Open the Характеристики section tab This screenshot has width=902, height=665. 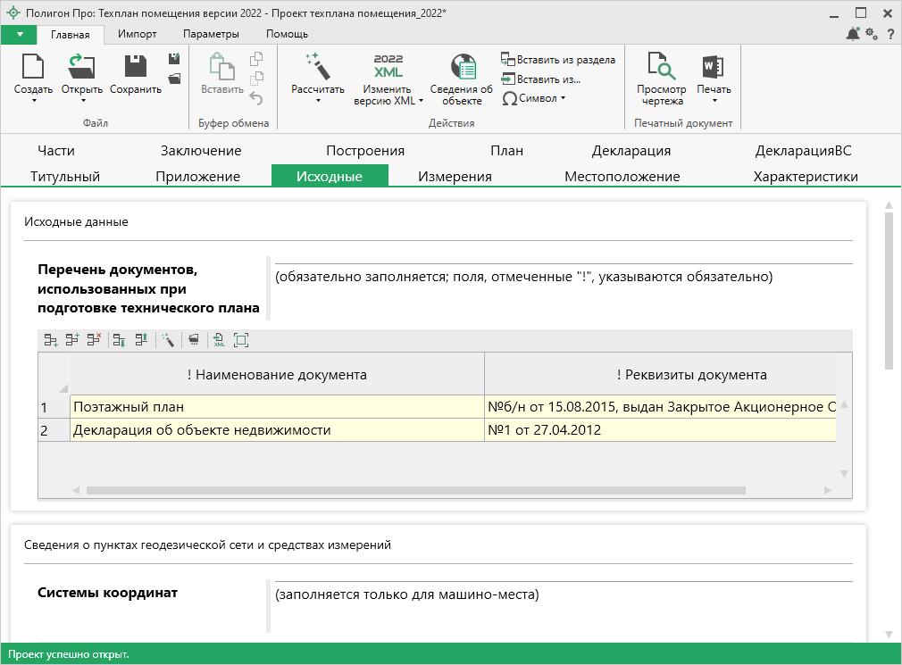click(x=806, y=176)
